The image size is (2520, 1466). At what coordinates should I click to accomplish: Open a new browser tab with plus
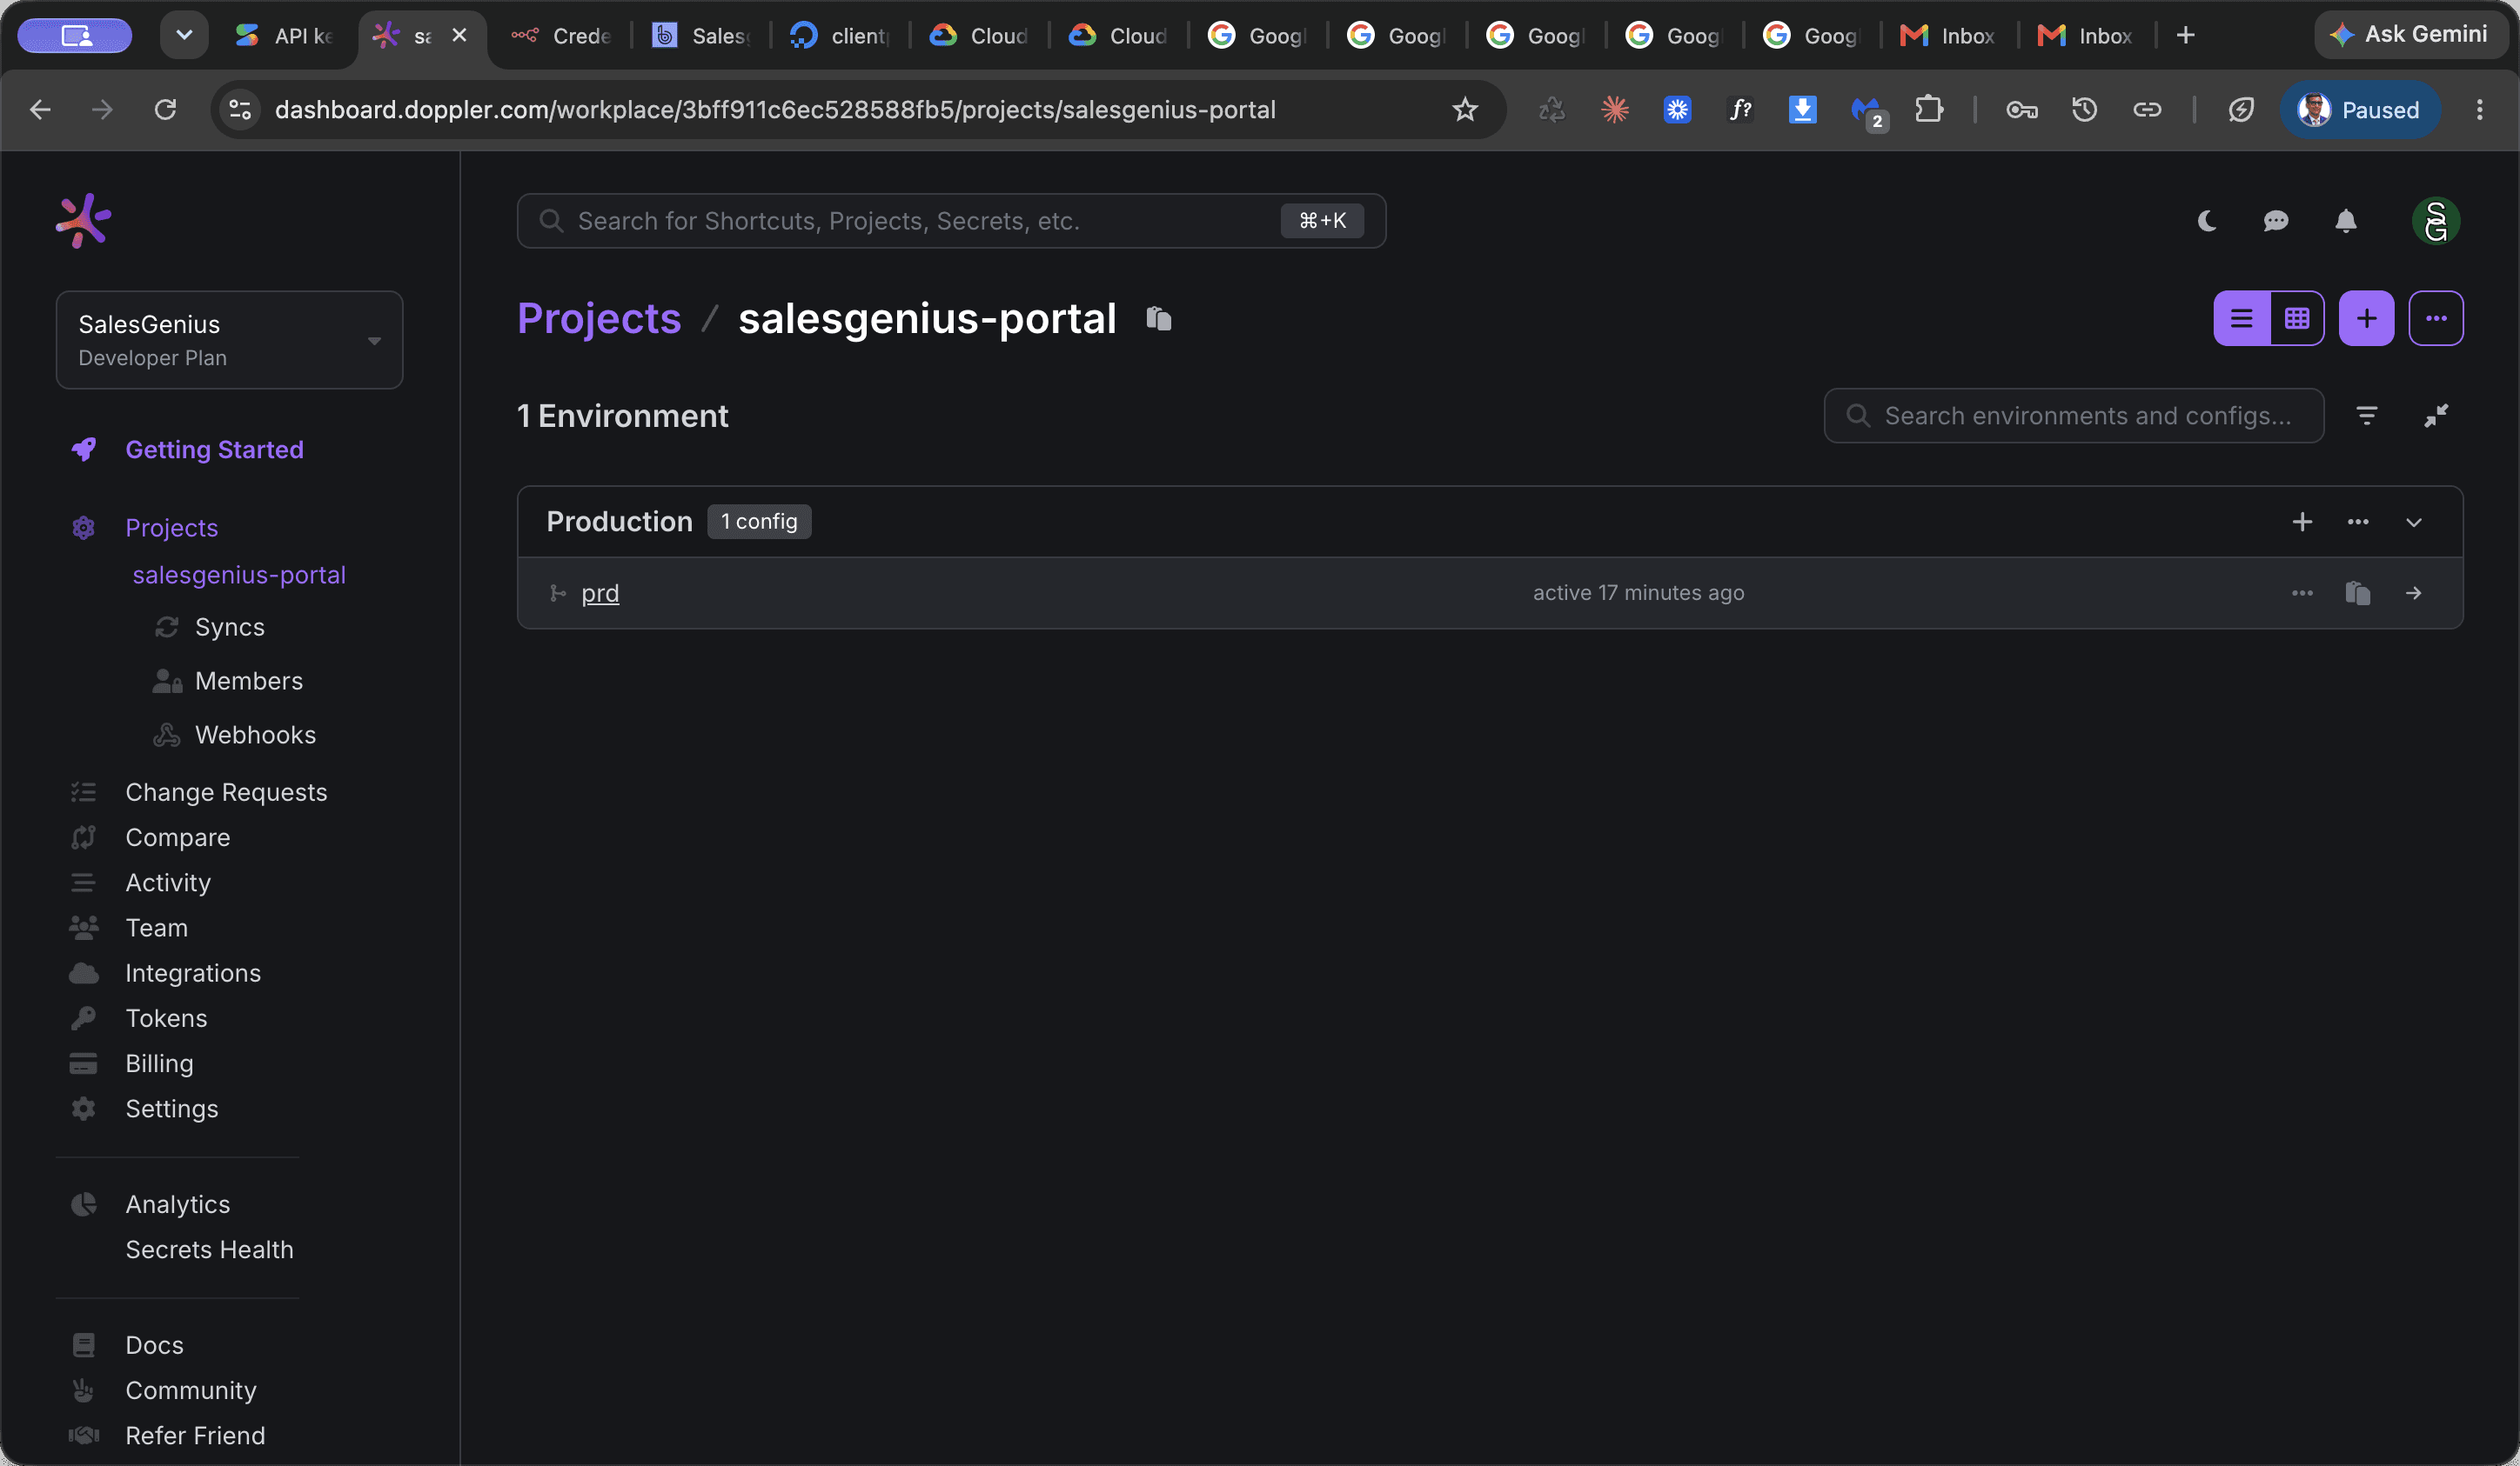click(x=2186, y=36)
